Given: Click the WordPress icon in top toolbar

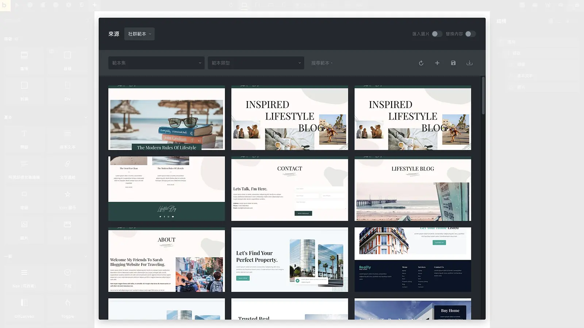Looking at the screenshot, I should pos(547,5).
